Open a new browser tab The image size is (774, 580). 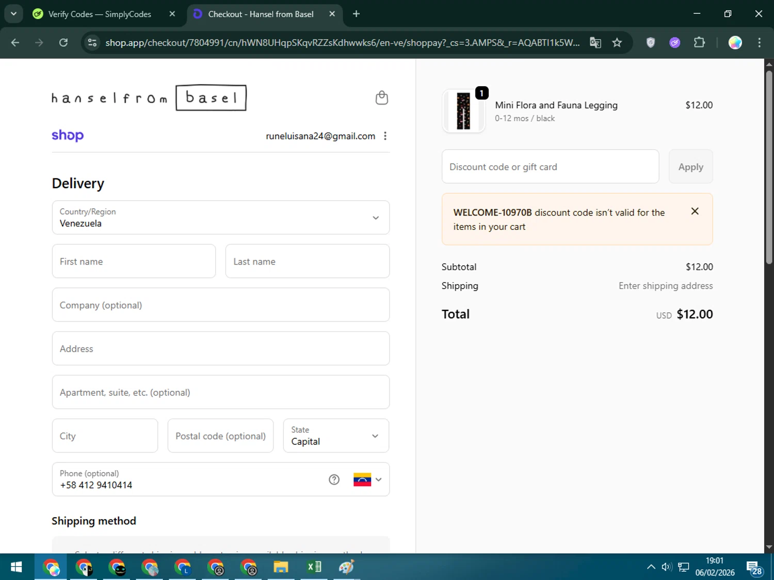[356, 14]
